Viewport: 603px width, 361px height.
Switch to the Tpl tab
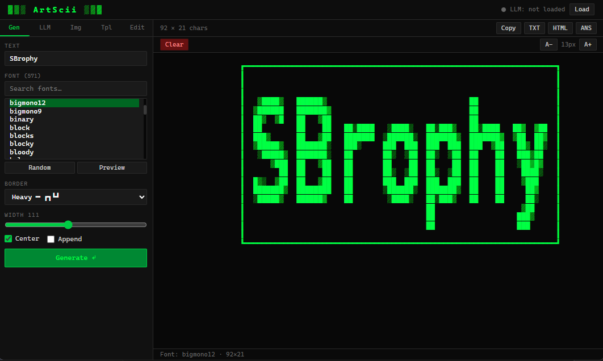coord(107,28)
